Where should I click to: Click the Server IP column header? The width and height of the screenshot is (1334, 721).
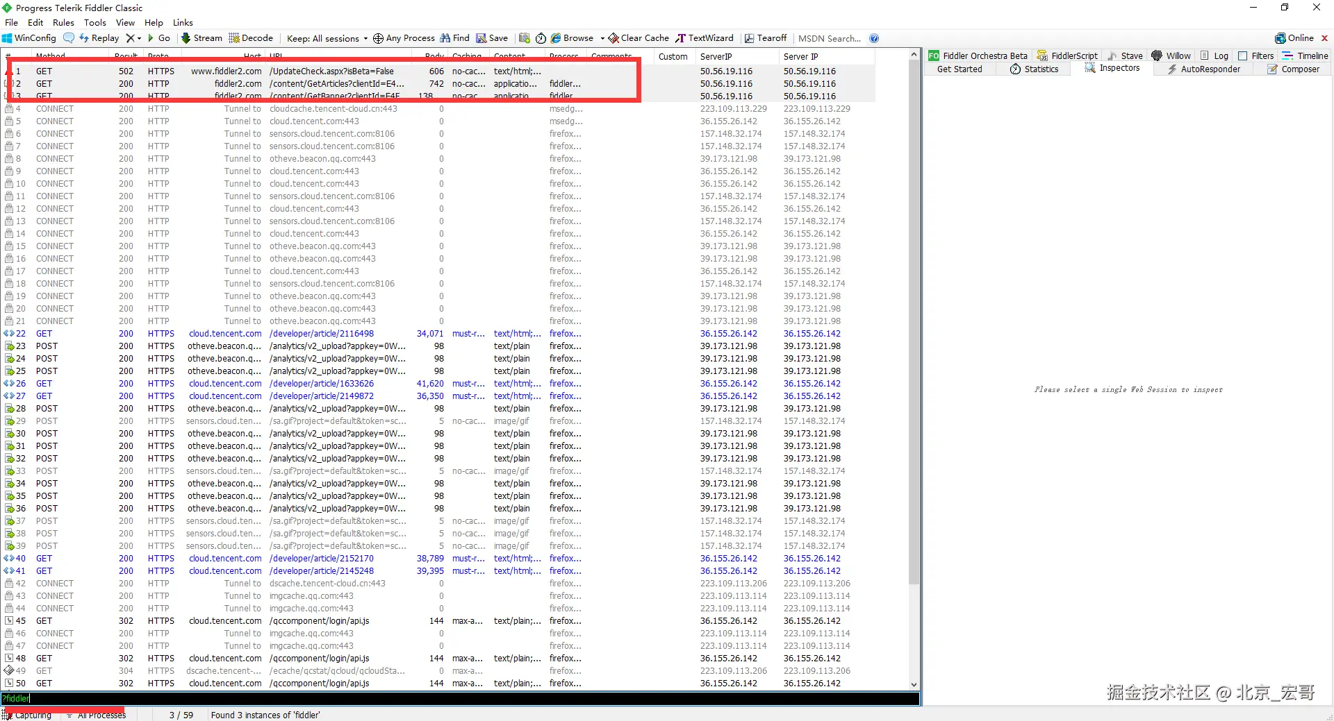tap(827, 57)
